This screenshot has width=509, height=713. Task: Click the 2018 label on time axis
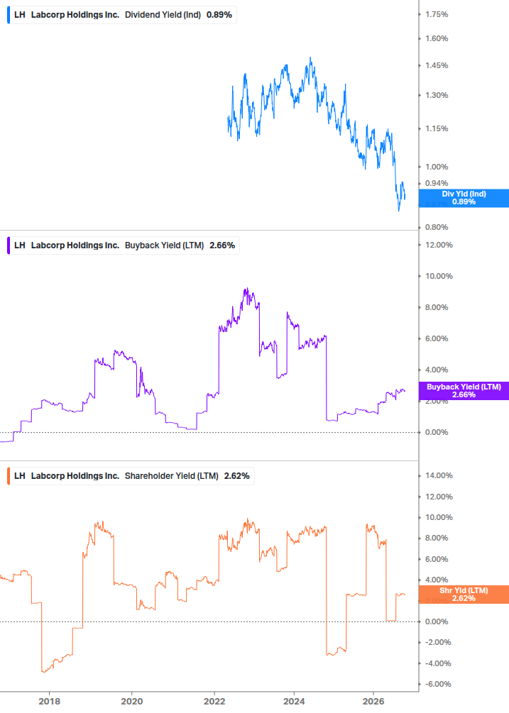[49, 702]
